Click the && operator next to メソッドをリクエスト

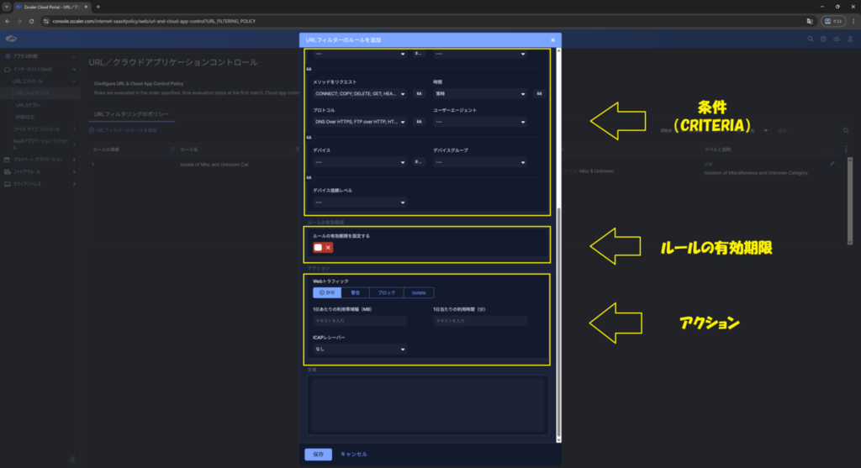(419, 94)
